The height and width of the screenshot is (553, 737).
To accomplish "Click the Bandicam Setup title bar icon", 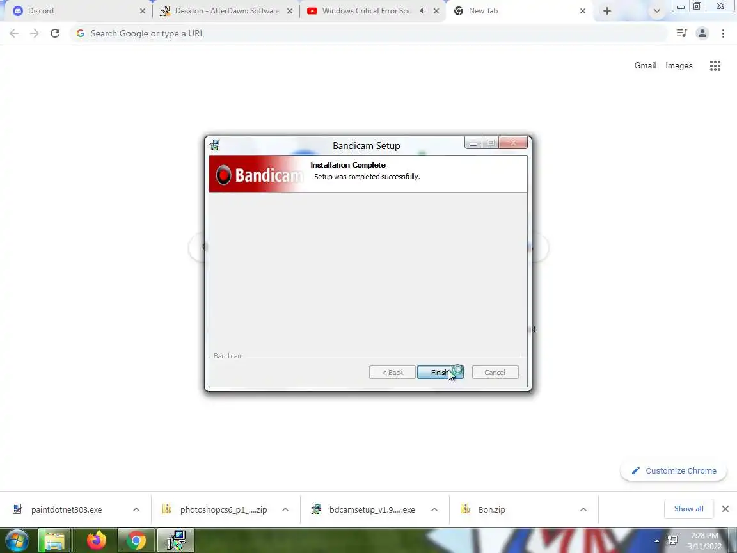I will tap(215, 145).
